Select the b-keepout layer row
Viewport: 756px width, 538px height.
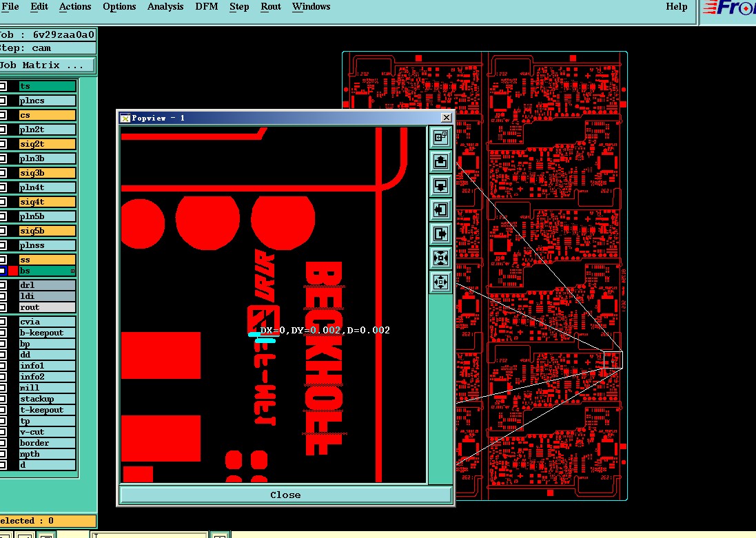[48, 333]
